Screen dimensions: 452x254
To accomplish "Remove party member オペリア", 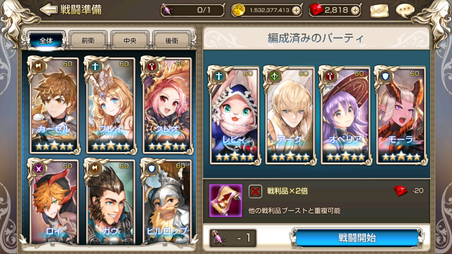I will (345, 115).
